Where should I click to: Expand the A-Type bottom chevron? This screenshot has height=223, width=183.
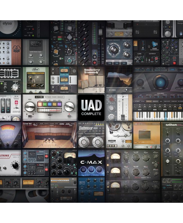click(50, 118)
